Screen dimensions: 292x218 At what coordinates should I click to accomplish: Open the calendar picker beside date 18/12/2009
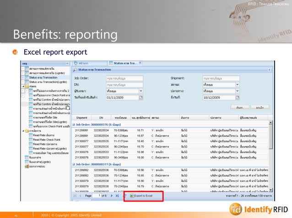pyautogui.click(x=237, y=97)
